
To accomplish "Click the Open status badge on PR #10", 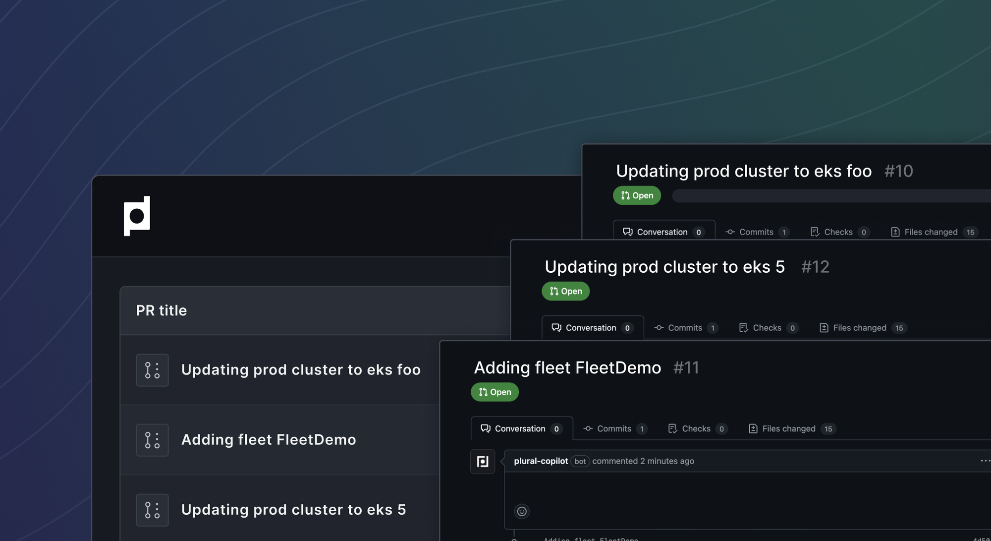I will 637,195.
